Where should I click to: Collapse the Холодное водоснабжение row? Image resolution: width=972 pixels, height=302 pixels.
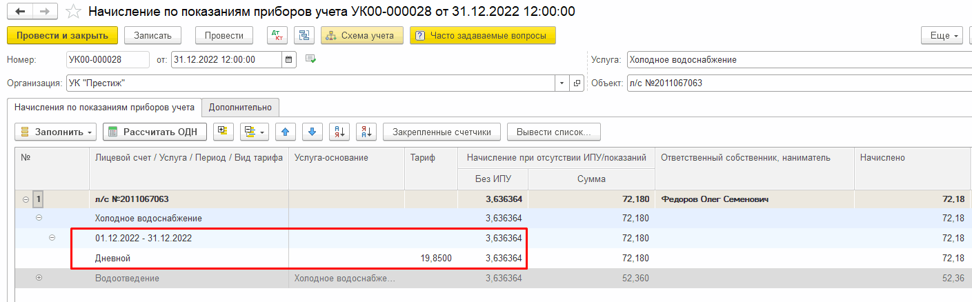(39, 218)
